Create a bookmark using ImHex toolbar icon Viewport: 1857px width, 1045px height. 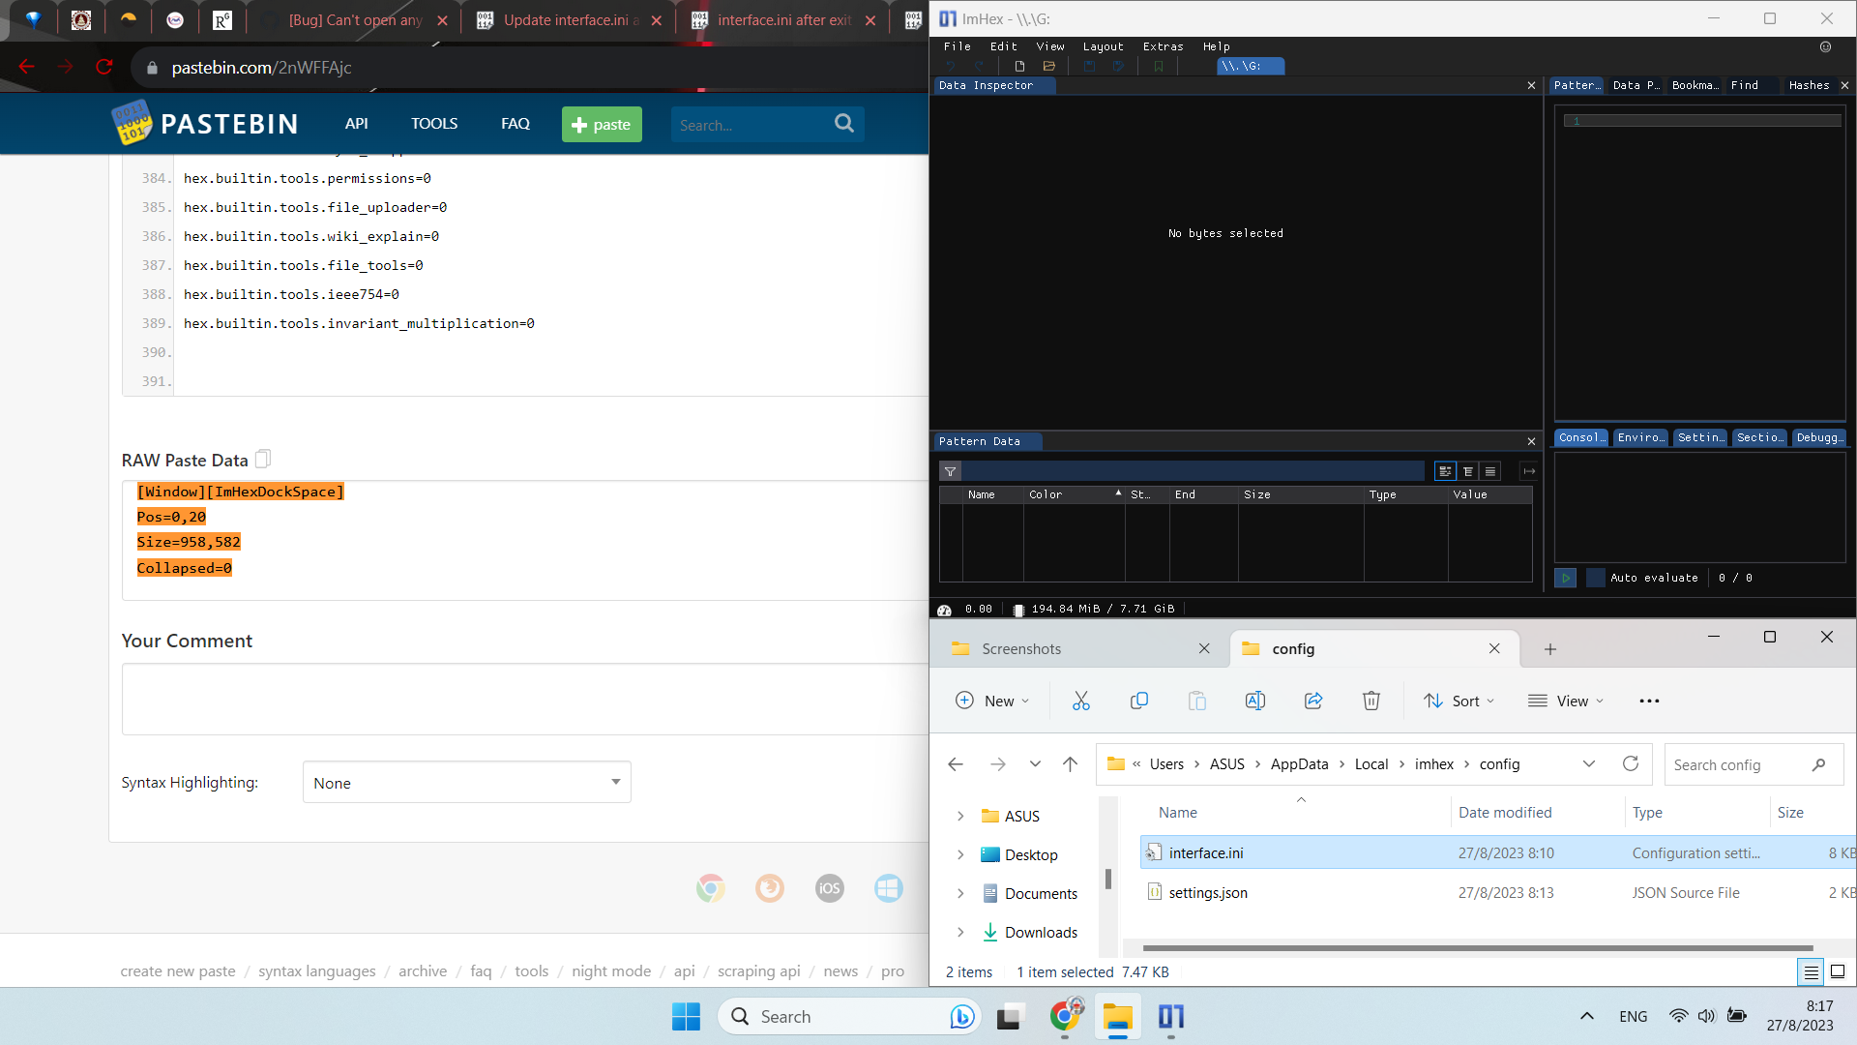click(1159, 67)
